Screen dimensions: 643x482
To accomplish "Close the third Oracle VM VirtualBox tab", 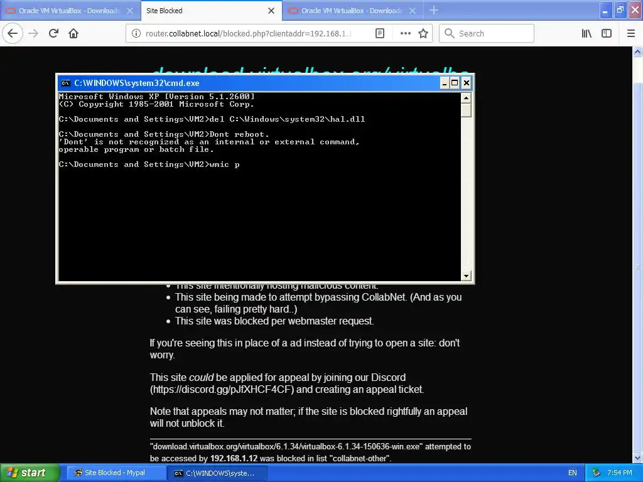I will (413, 11).
